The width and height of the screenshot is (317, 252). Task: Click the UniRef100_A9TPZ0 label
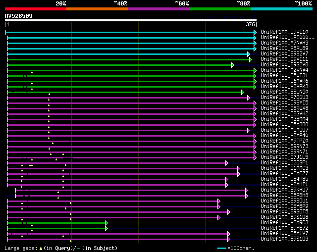284,141
